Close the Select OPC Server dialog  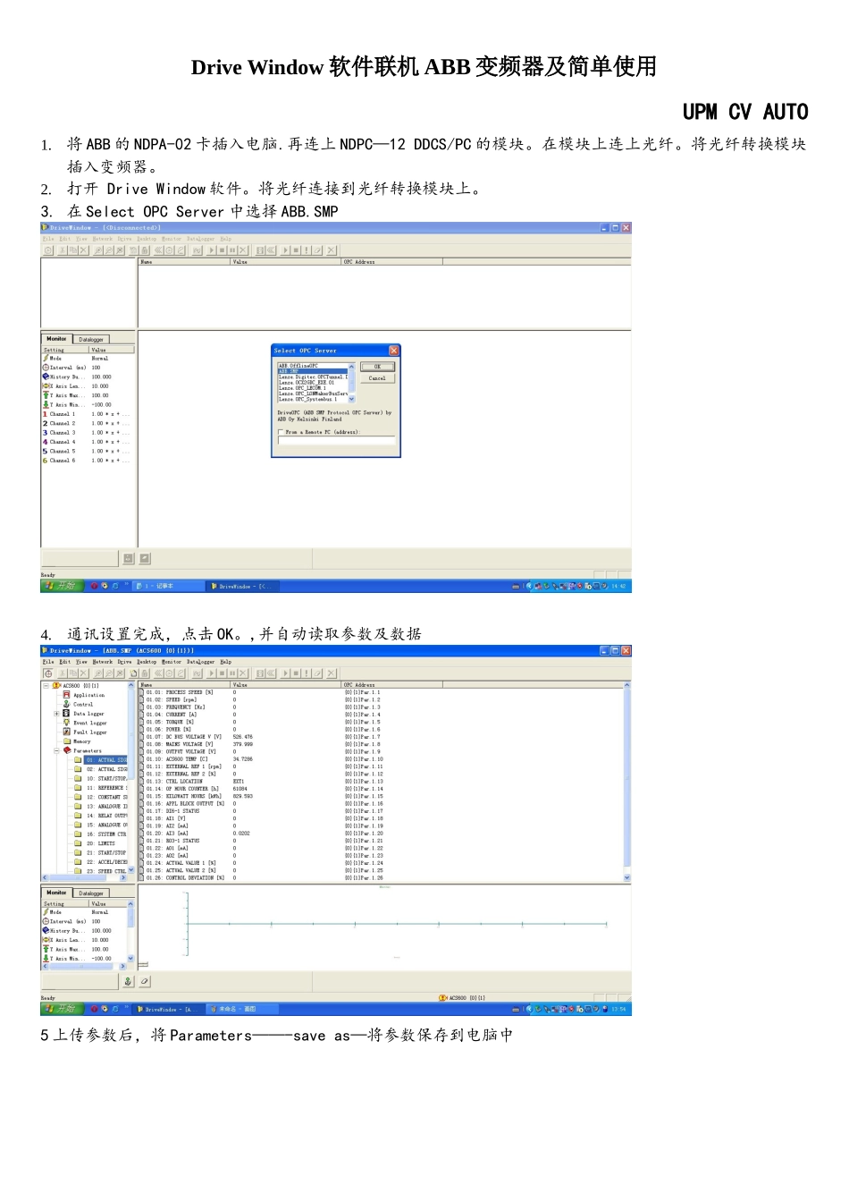393,351
